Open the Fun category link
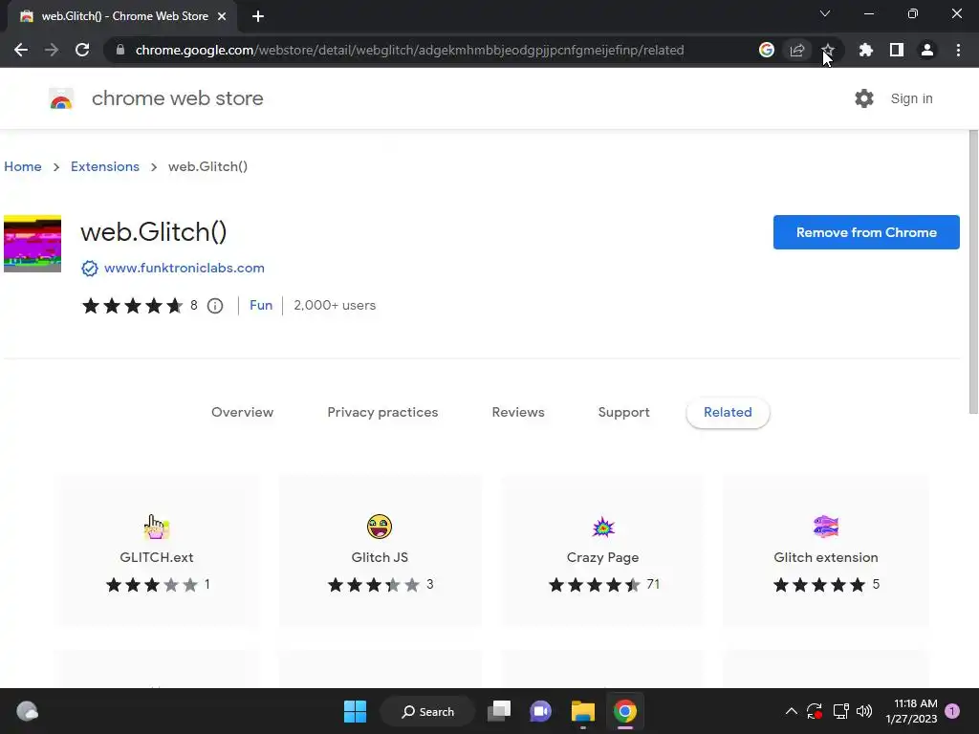 click(261, 305)
